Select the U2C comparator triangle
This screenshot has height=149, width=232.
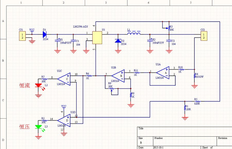coord(64,79)
